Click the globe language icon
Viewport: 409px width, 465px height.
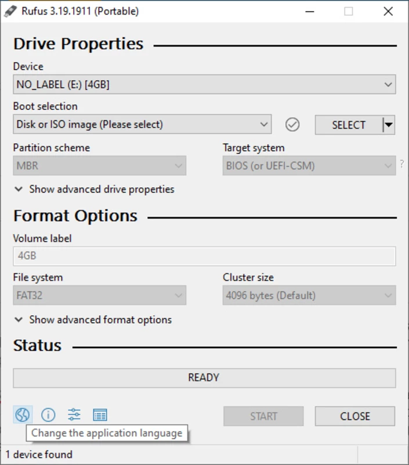pyautogui.click(x=23, y=414)
